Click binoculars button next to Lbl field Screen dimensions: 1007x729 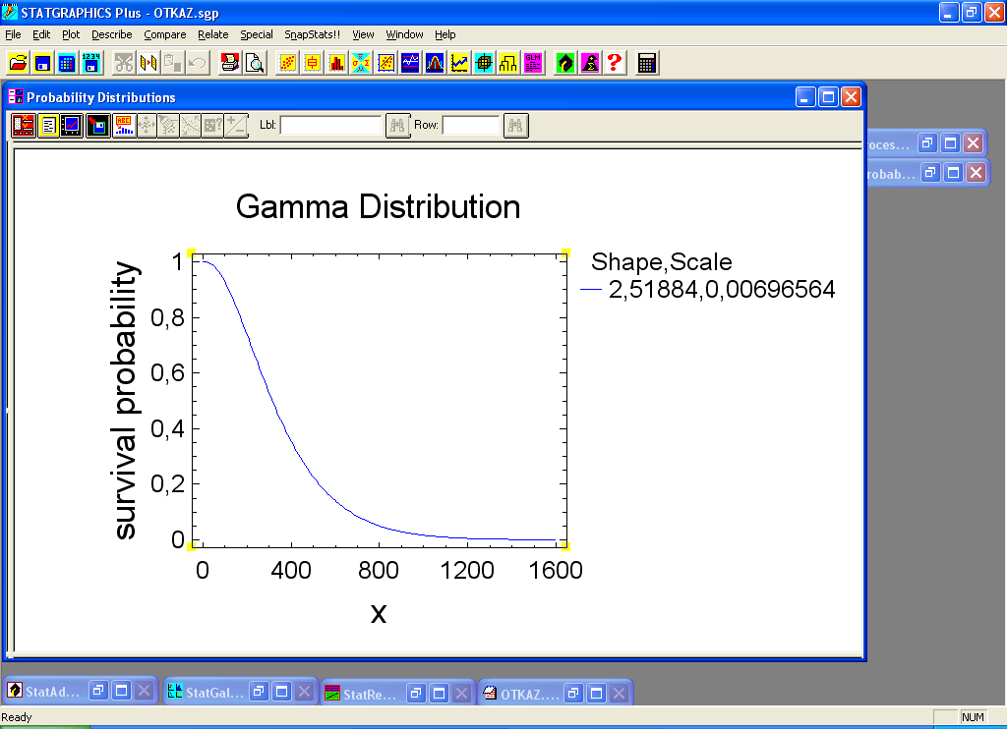tap(397, 125)
